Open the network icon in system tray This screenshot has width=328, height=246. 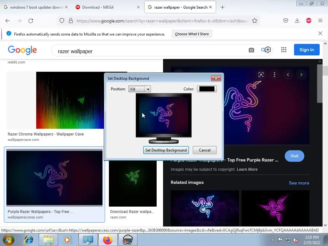point(288,240)
